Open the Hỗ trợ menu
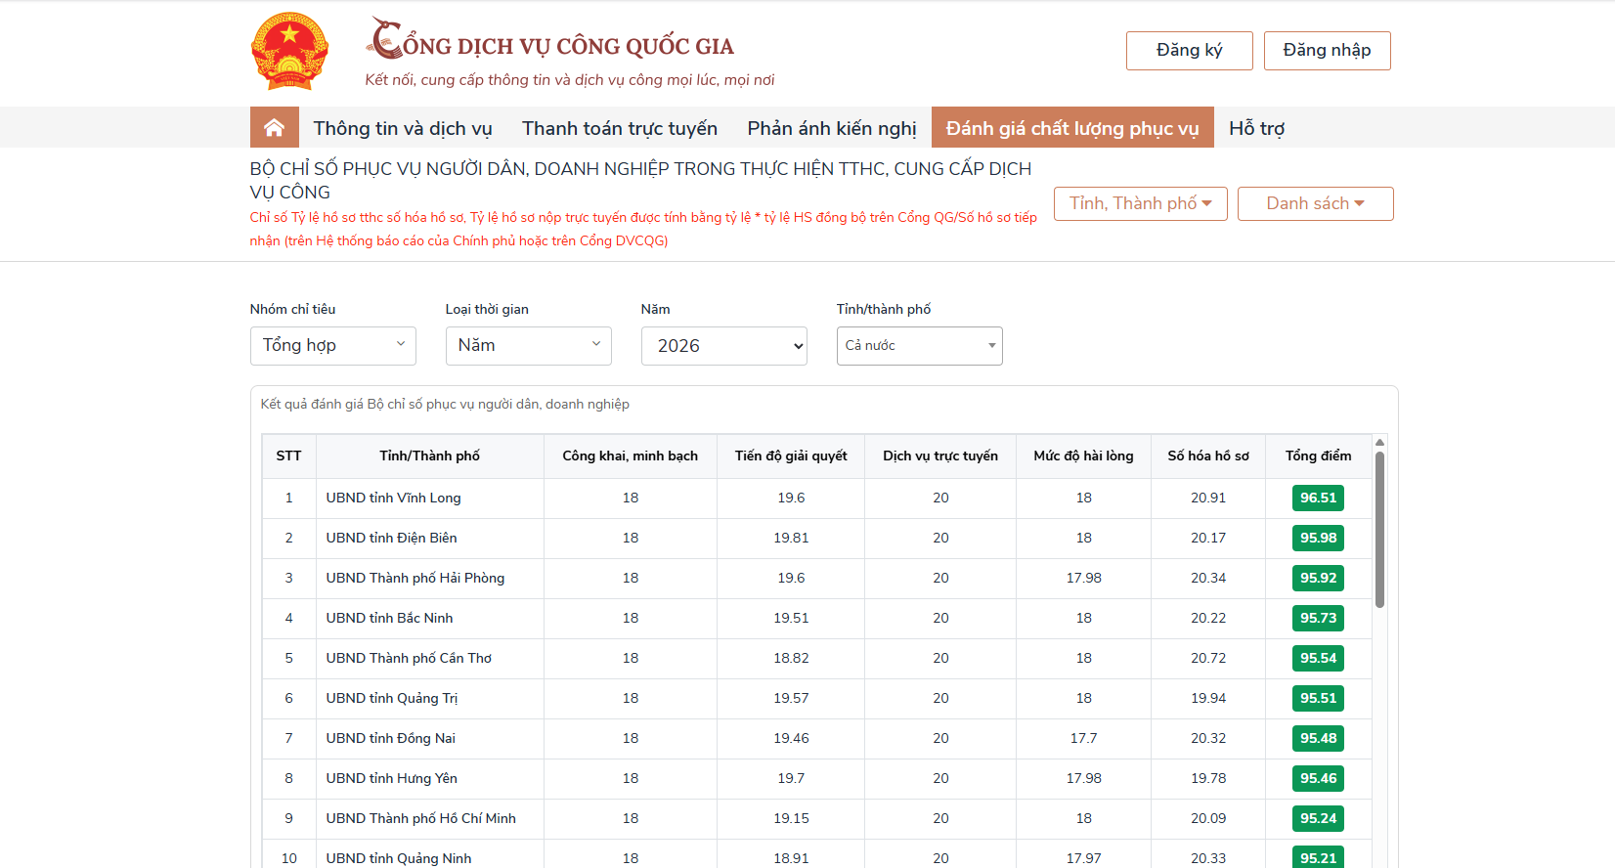 1256,128
